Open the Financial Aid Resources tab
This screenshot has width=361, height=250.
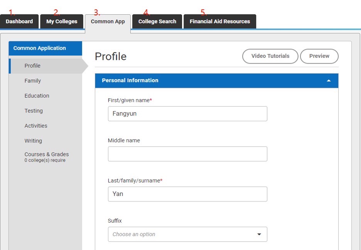(219, 22)
